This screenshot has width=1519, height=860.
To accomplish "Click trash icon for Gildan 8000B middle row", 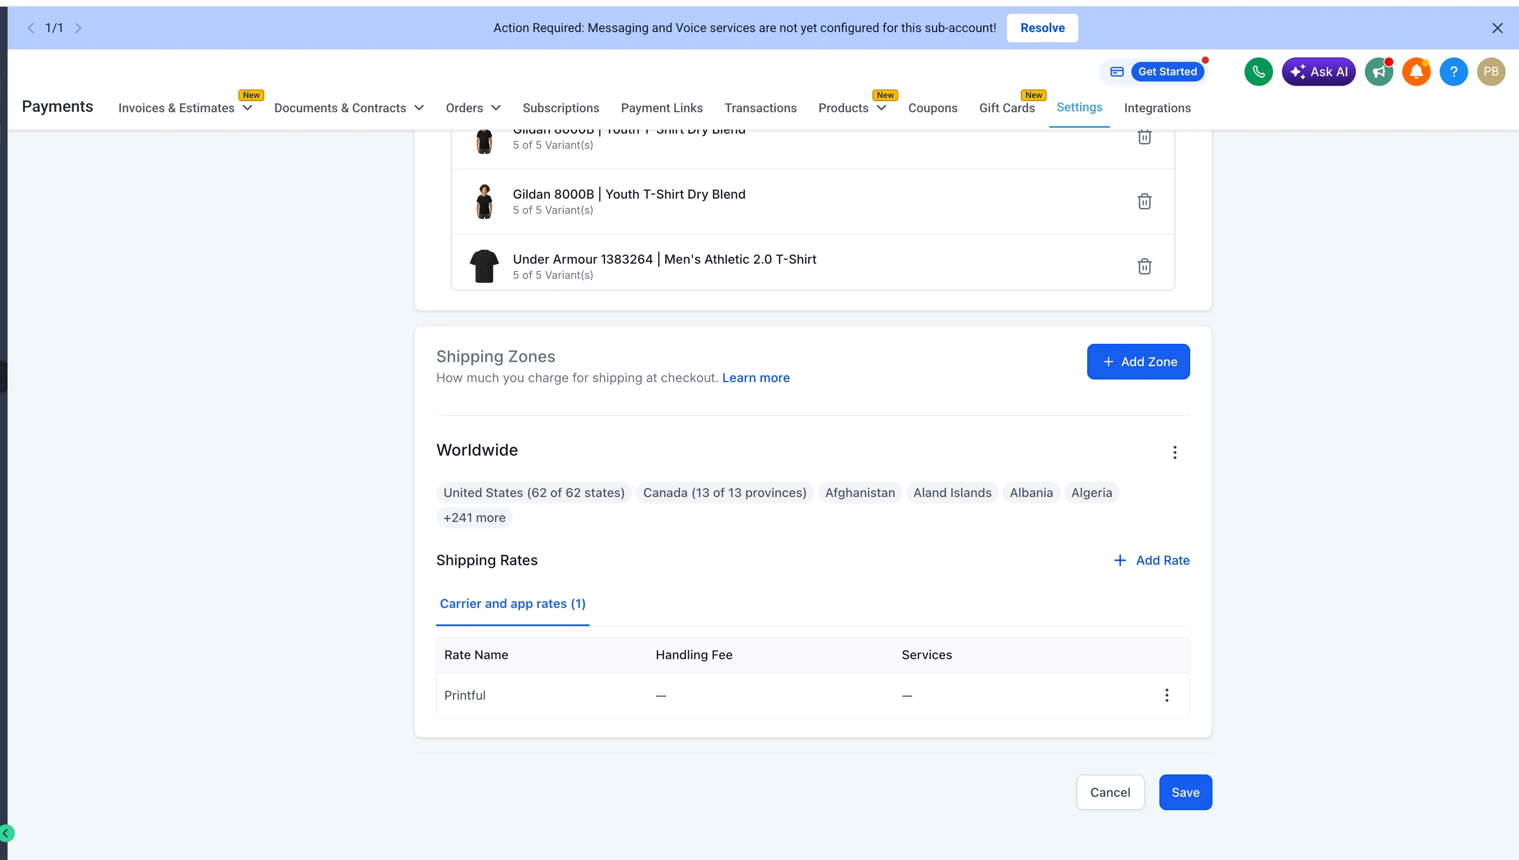I will [x=1144, y=201].
